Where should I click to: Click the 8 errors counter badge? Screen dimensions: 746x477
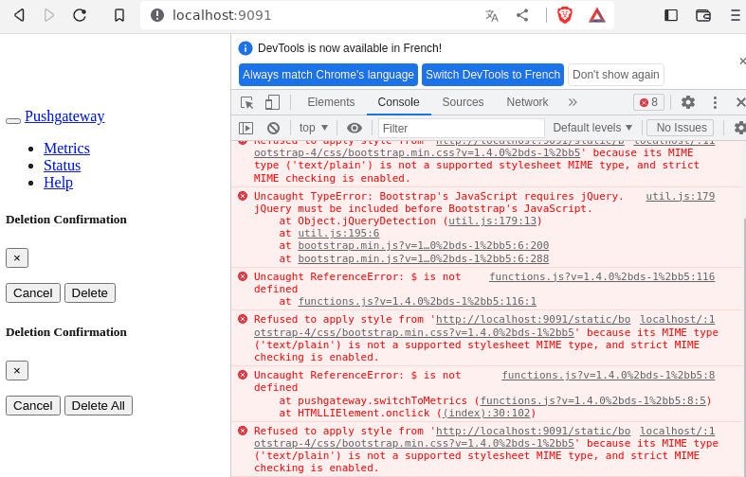(649, 102)
